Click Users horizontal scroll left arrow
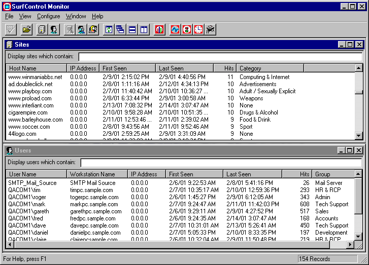The image size is (369, 265). [x=10, y=245]
